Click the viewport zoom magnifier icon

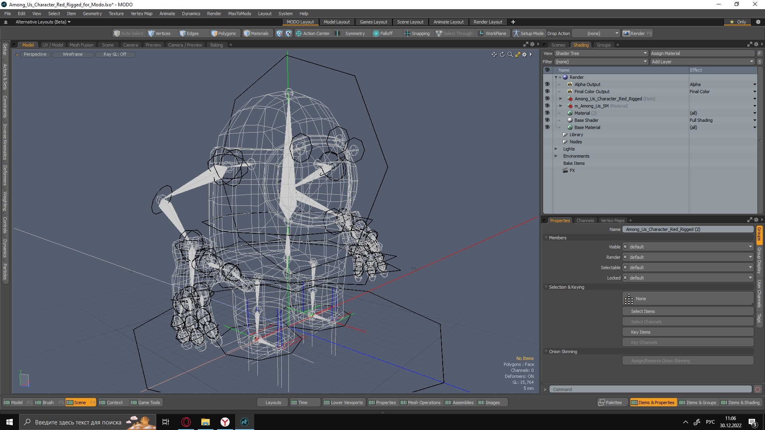tap(510, 55)
